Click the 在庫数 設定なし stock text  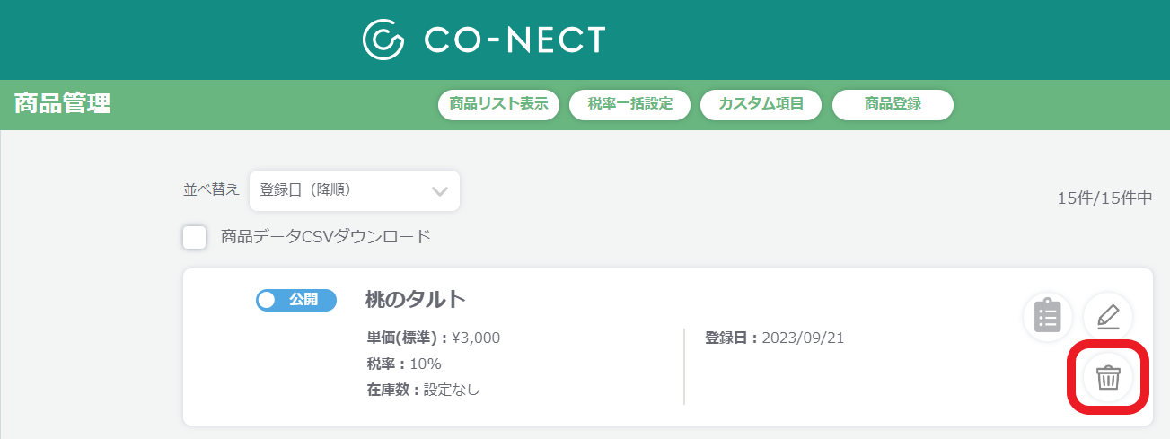coord(423,391)
